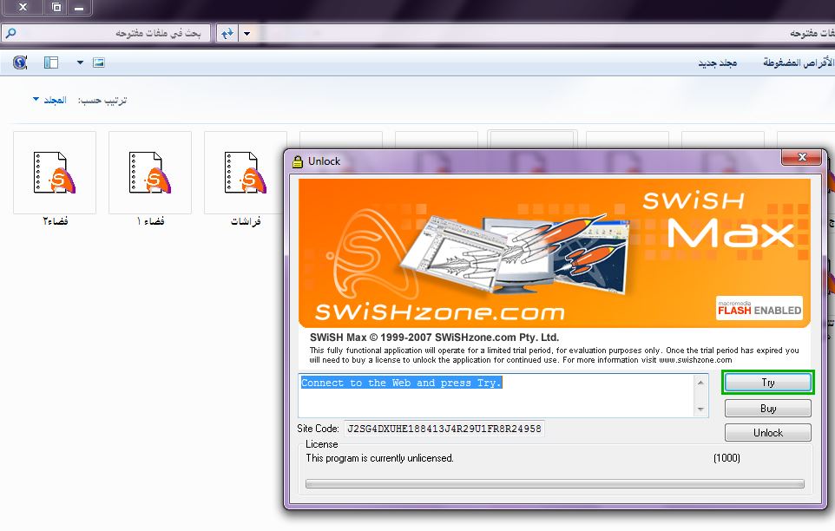Click the message box scroll-up arrow
The height and width of the screenshot is (531, 835).
[x=702, y=381]
